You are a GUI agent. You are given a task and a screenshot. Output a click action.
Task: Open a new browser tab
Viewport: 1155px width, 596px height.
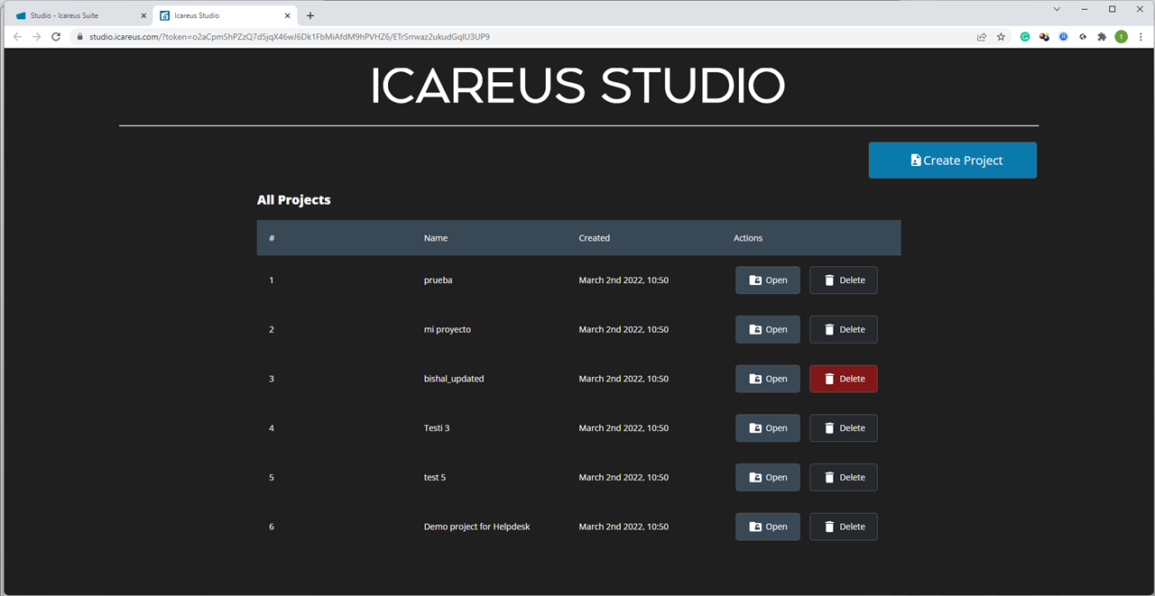click(310, 15)
